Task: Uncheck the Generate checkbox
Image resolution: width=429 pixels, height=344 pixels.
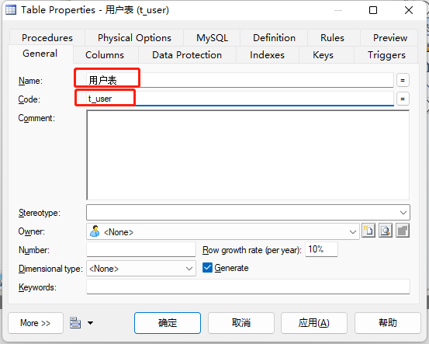Action: (207, 268)
